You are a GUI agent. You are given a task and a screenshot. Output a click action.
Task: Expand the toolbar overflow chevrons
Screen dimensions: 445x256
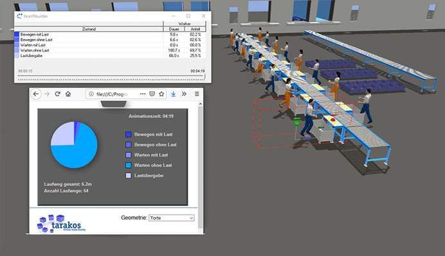point(184,94)
